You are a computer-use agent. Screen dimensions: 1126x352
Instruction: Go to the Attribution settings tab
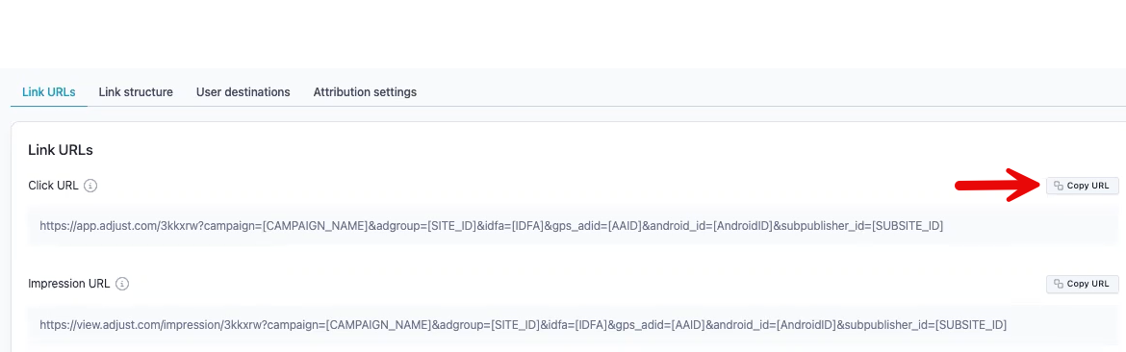(365, 92)
